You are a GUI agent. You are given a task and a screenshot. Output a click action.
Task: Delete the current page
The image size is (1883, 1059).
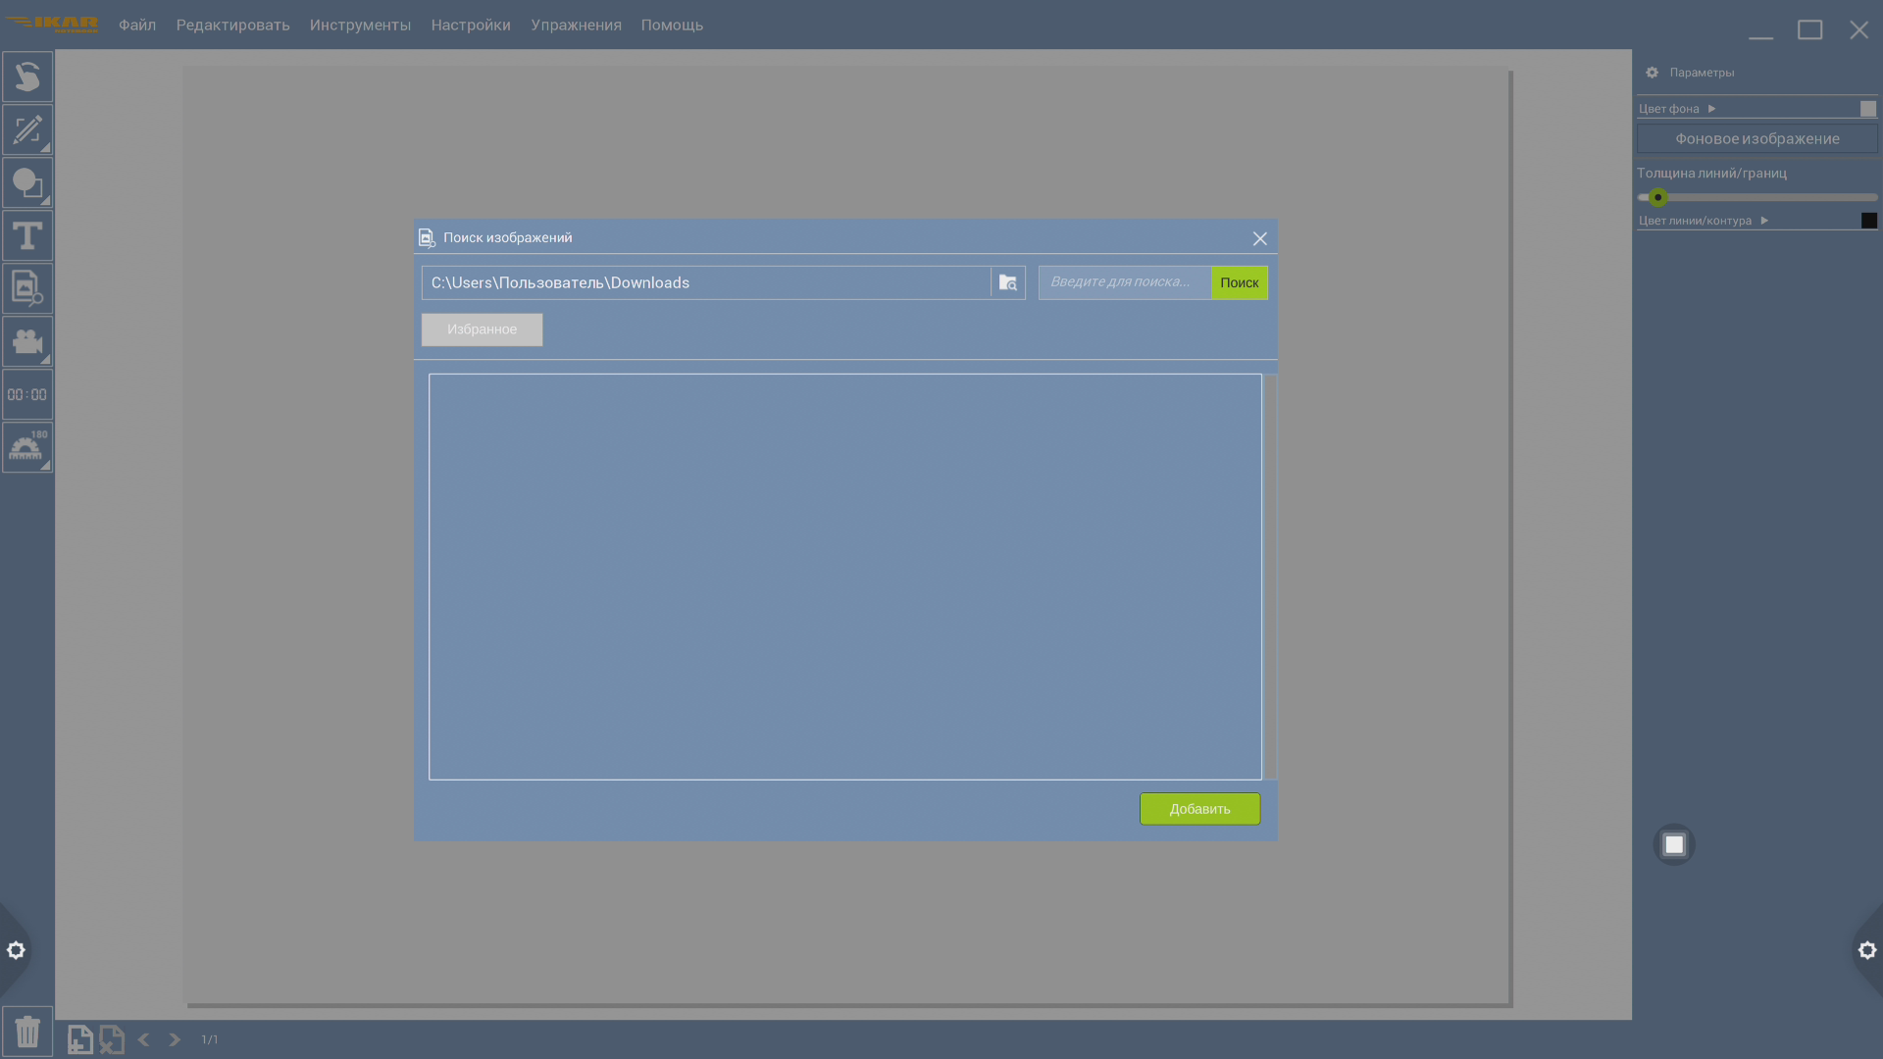[x=112, y=1039]
